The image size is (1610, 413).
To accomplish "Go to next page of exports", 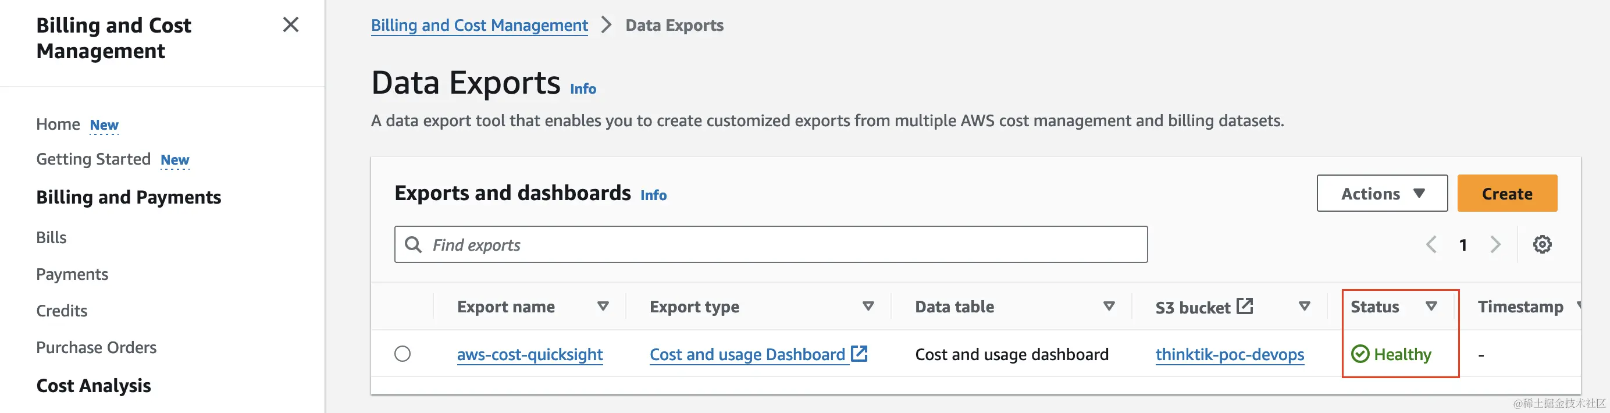I will point(1495,244).
